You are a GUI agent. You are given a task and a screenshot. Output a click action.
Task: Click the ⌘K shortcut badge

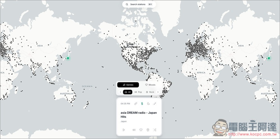pyautogui.click(x=150, y=4)
